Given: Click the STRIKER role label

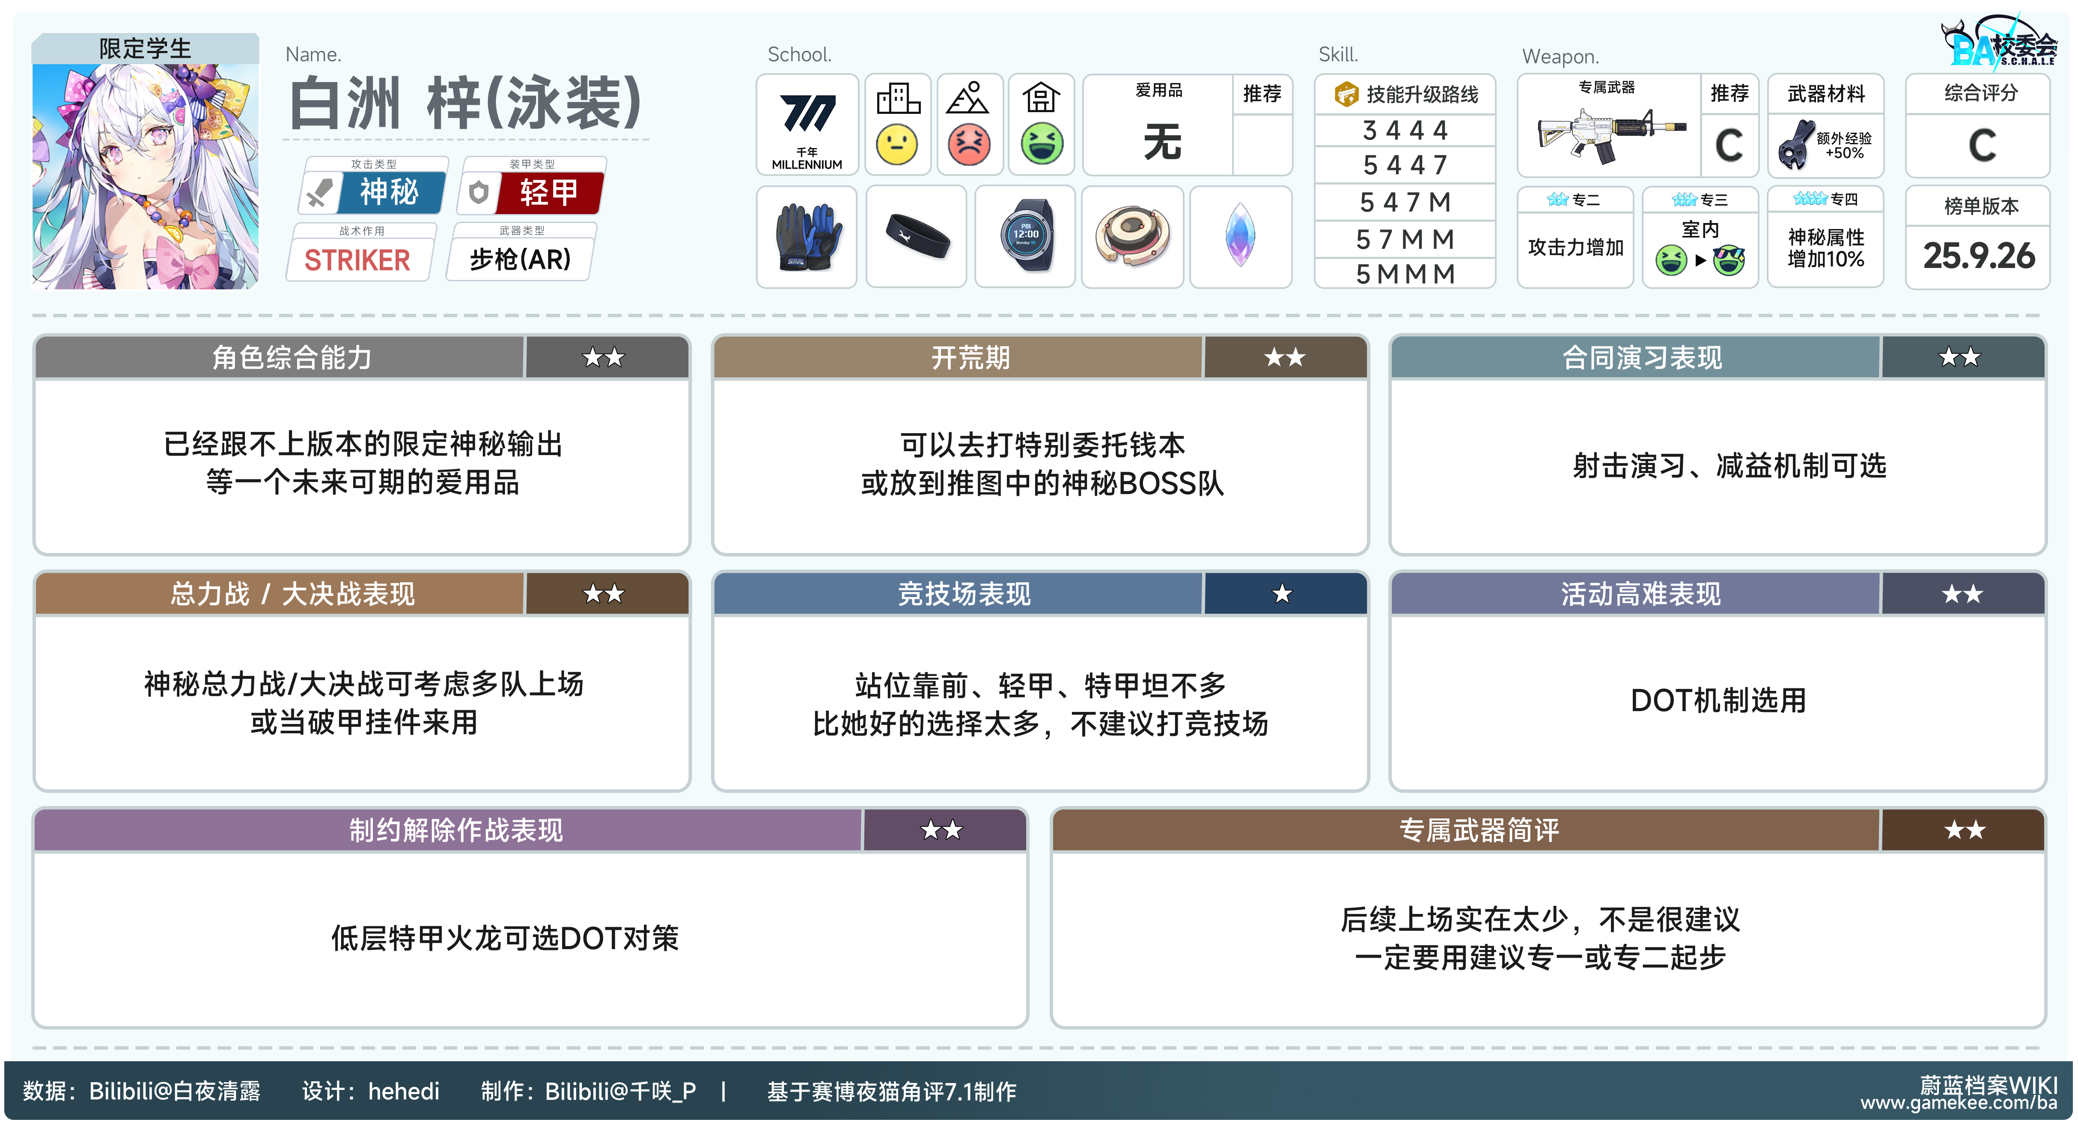Looking at the screenshot, I should click(357, 260).
